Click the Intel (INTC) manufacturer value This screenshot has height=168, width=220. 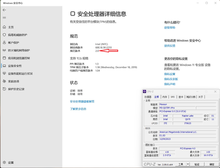101,44
